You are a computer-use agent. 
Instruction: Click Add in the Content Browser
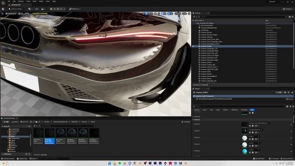click(x=6, y=122)
